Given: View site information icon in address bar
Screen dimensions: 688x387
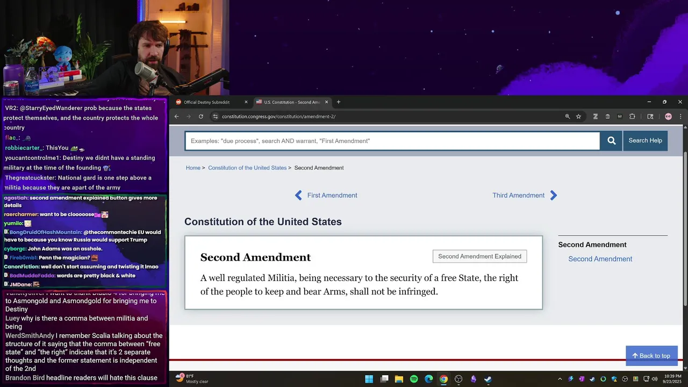Looking at the screenshot, I should coord(215,117).
